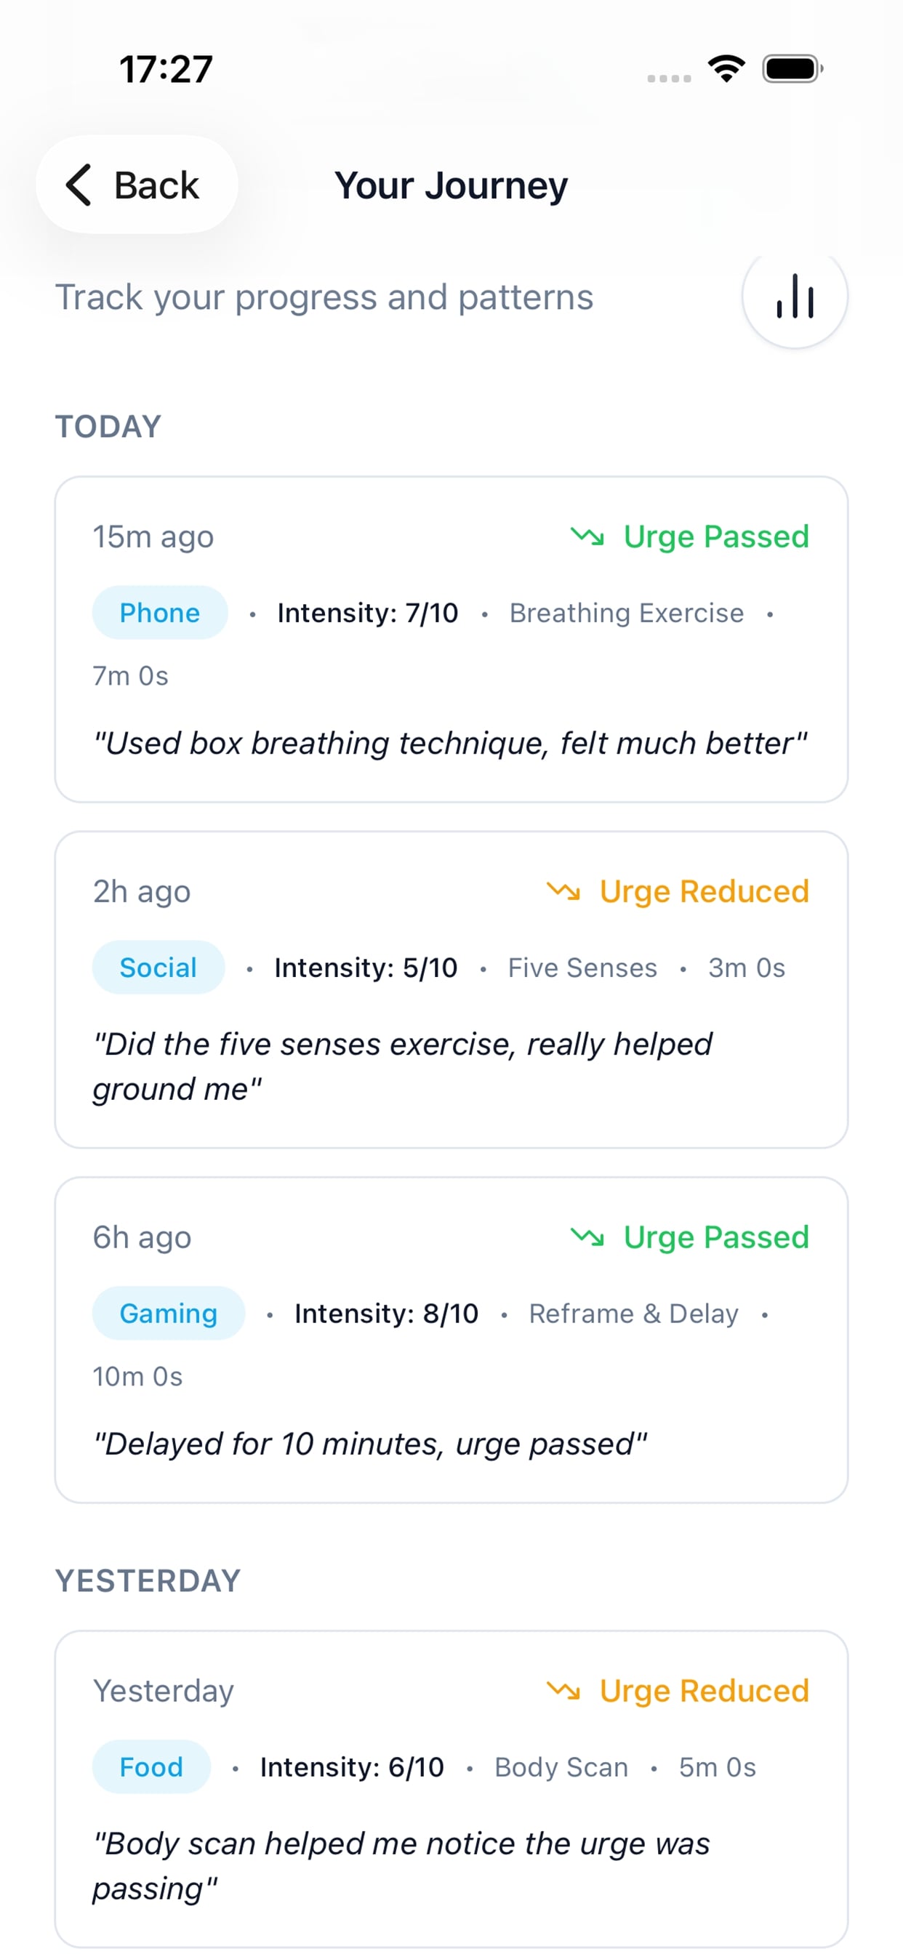Select the Phone category tag
Viewport: 903px width, 1954px height.
pos(159,612)
